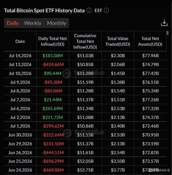
Task: Click the SoSoValue watermark logo near Jun 30
Action: [x=67, y=133]
